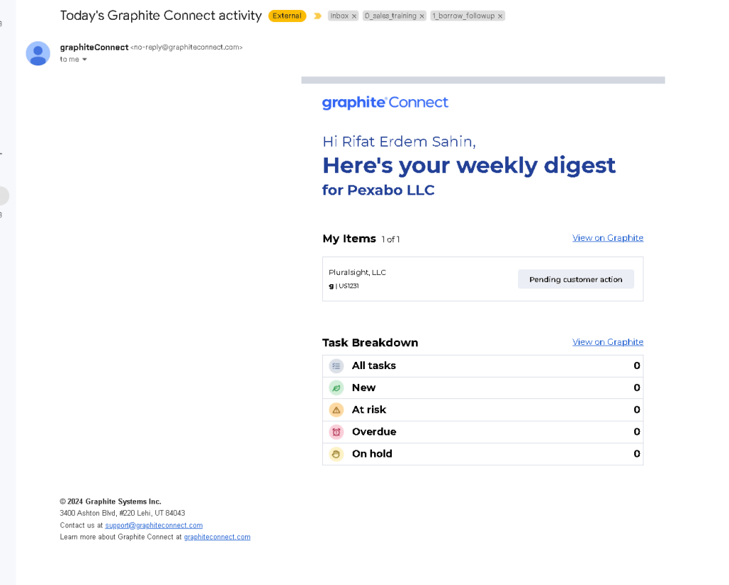Click the Pending customer action button
This screenshot has height=585, width=729.
click(576, 279)
